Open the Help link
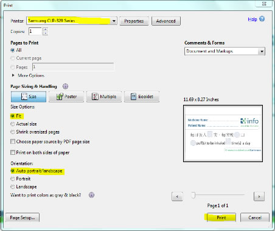This screenshot has height=231, width=275. [252, 20]
